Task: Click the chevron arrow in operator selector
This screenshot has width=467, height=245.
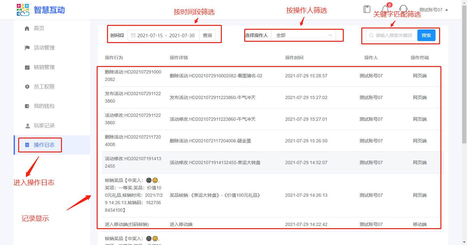Action: (330, 35)
